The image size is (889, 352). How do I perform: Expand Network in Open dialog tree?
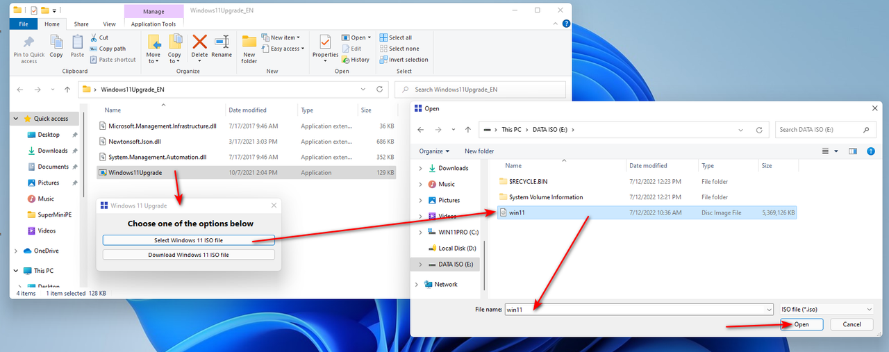tap(417, 284)
